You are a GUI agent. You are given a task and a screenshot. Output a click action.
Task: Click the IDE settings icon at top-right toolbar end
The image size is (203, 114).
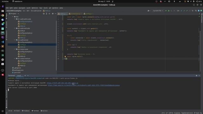(201, 11)
